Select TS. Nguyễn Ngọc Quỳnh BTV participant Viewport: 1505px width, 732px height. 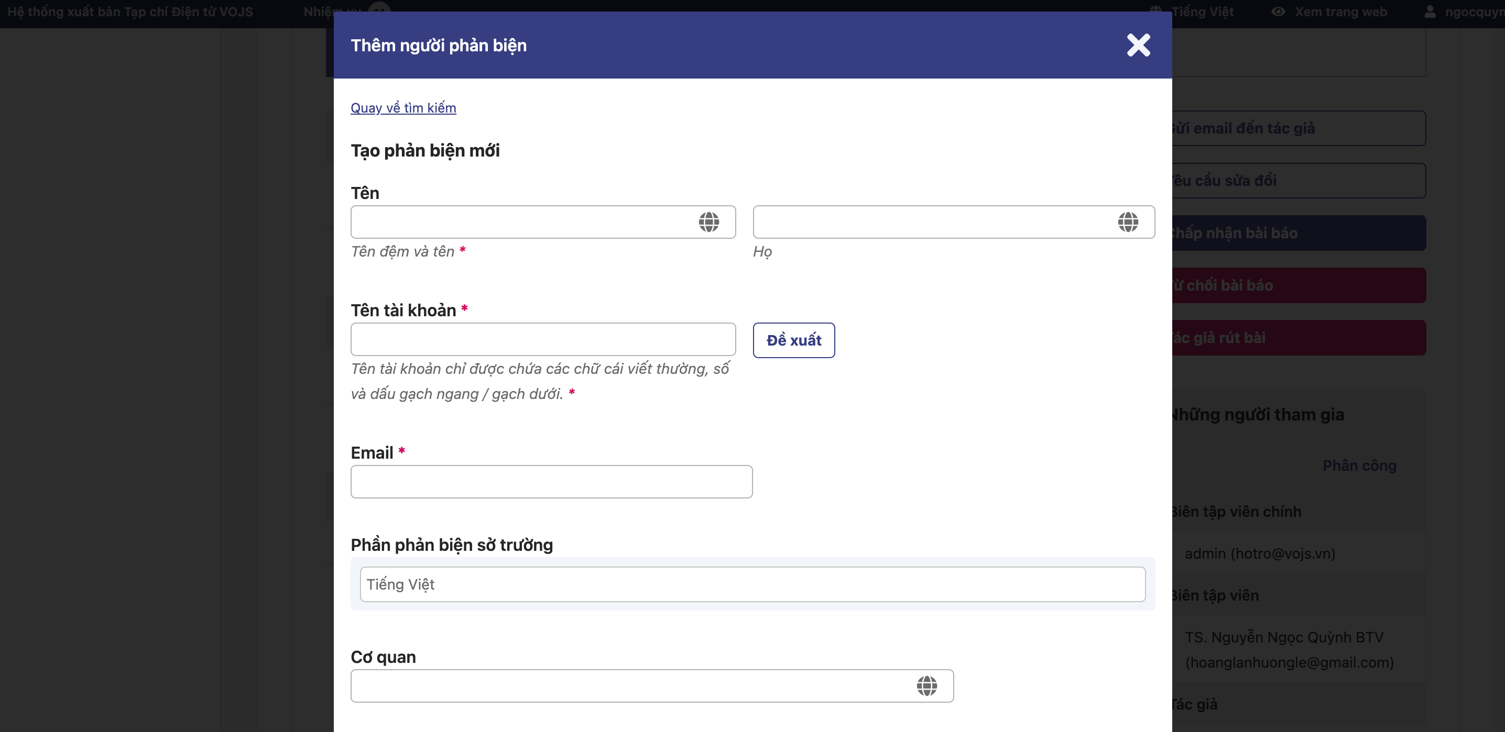[1289, 650]
